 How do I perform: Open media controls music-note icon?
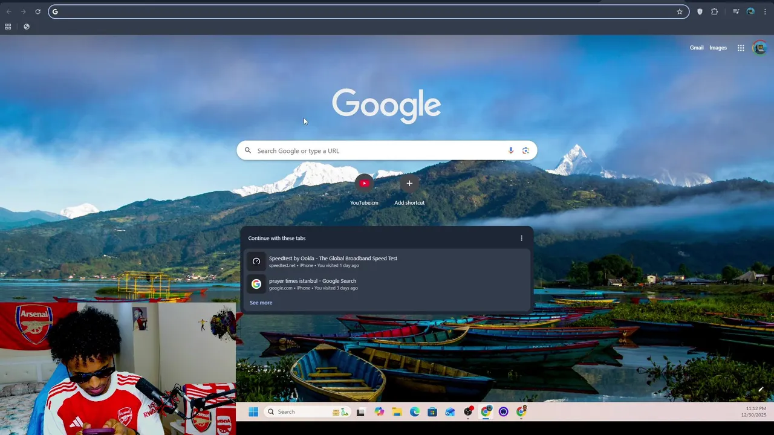pyautogui.click(x=736, y=11)
